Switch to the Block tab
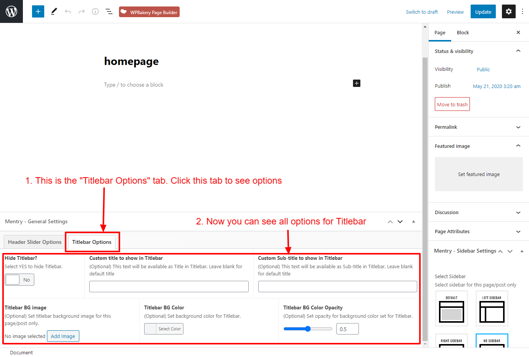 click(x=463, y=32)
